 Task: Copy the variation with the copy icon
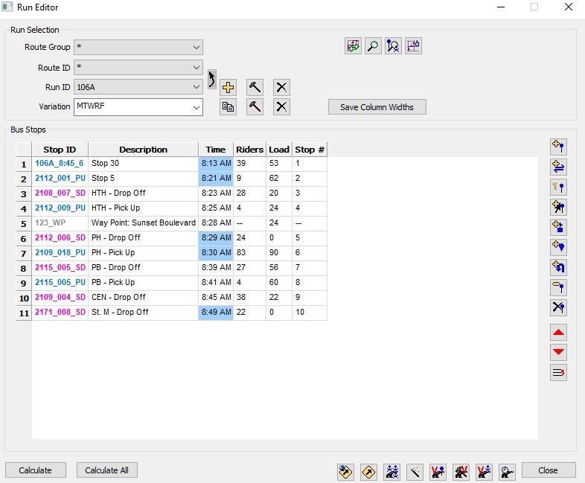click(x=228, y=107)
